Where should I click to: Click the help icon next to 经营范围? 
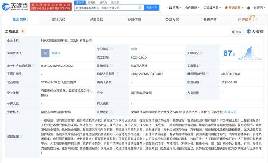21,137
